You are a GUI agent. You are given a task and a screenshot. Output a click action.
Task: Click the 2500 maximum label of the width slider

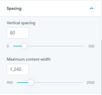click(91, 83)
